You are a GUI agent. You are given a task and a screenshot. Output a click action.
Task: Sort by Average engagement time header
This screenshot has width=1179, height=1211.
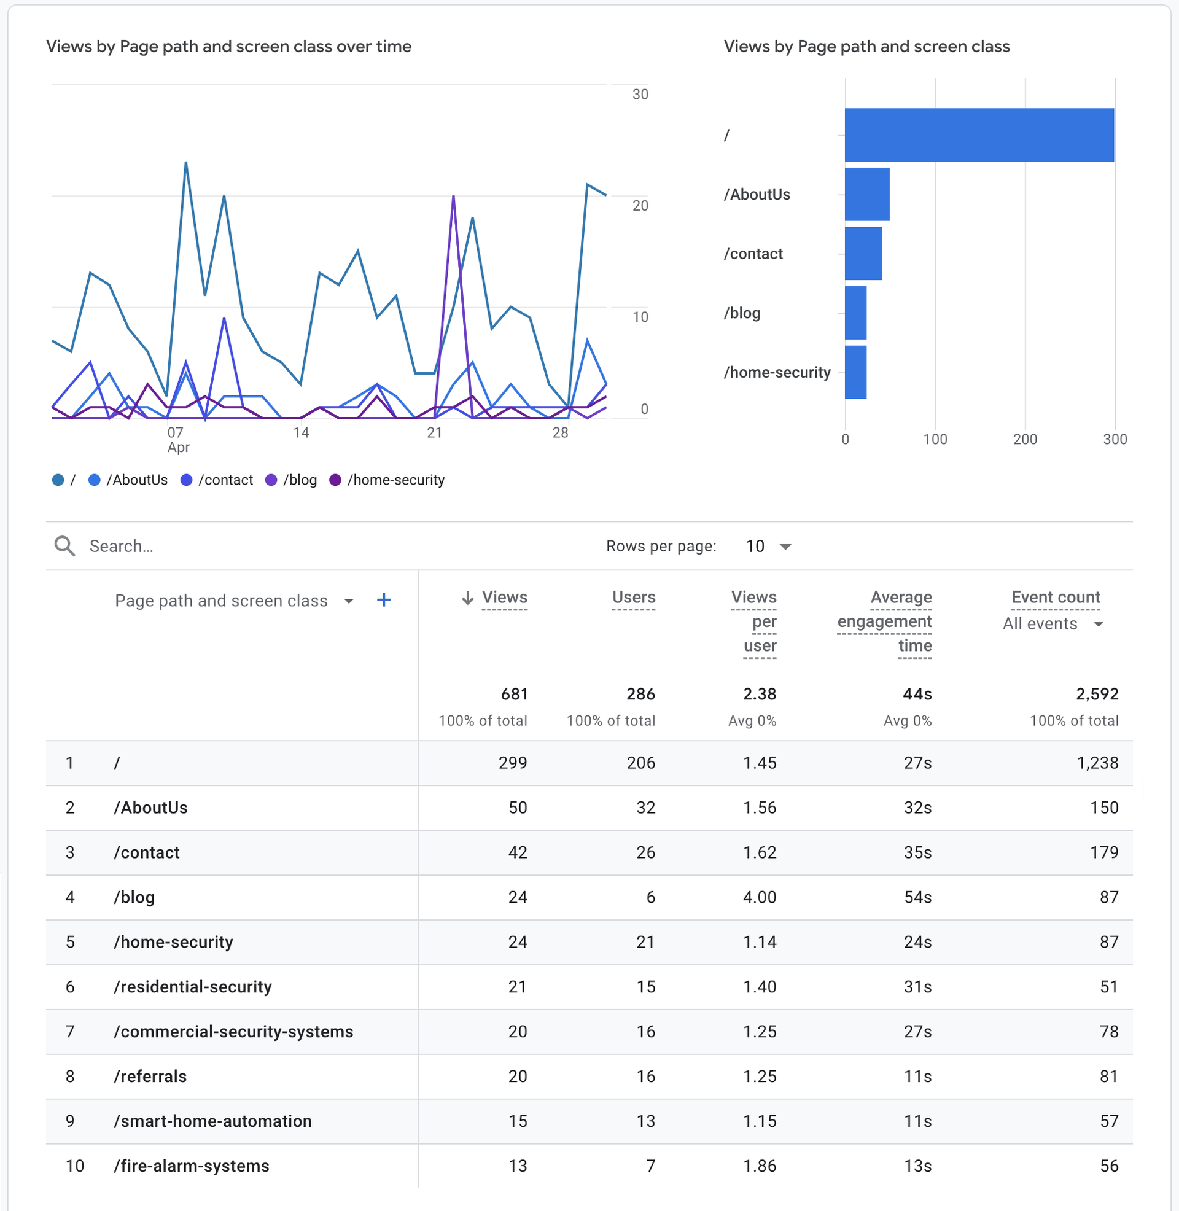pos(885,621)
